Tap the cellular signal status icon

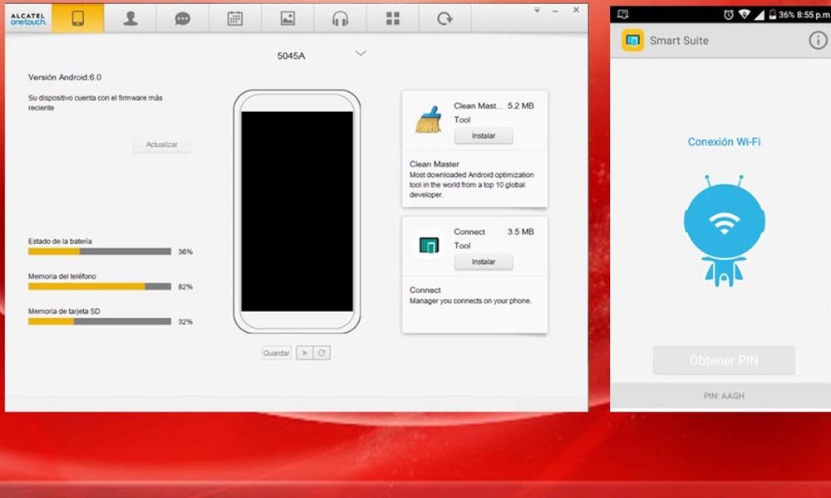(760, 15)
